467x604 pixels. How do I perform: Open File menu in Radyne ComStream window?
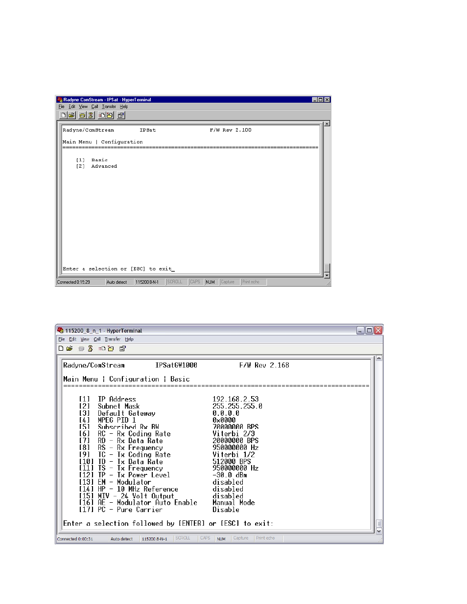point(61,107)
